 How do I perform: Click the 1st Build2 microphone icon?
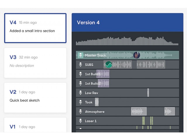81,83
